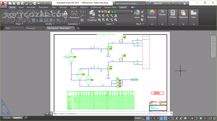The height and width of the screenshot is (121, 217).
Task: Click the Autodesk App Store cart icon
Action: click(173, 3)
